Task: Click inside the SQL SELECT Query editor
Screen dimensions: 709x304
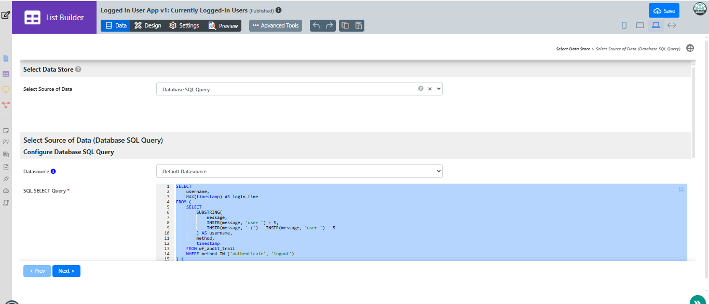Action: pyautogui.click(x=421, y=222)
